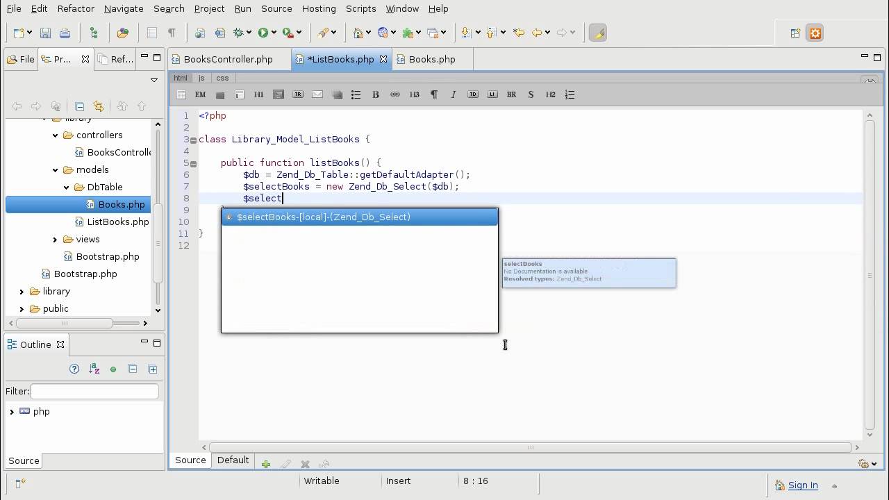The height and width of the screenshot is (500, 889).
Task: Insert ordered numbered list
Action: coord(570,94)
